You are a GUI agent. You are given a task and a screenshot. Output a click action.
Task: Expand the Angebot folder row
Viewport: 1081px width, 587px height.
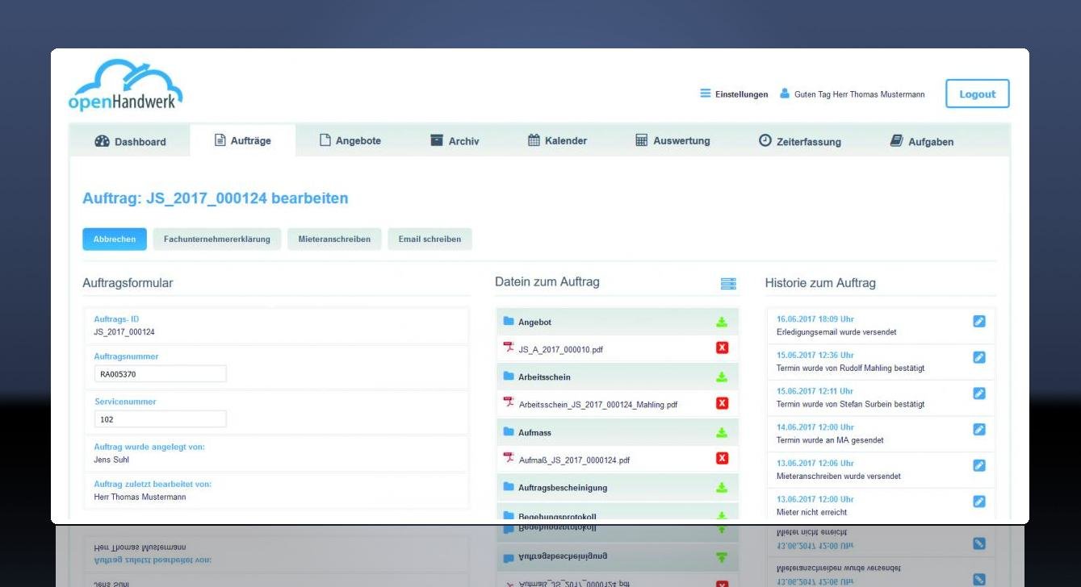pyautogui.click(x=618, y=322)
